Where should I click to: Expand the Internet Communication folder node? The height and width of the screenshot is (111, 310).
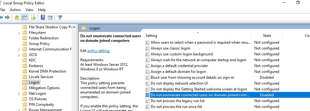[x=19, y=50]
